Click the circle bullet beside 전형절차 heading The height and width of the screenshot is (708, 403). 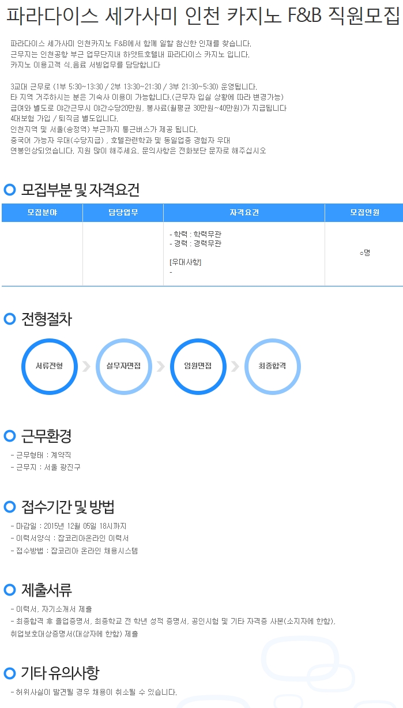click(10, 319)
